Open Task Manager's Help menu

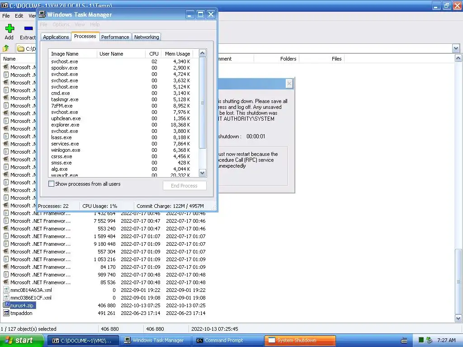click(x=95, y=24)
